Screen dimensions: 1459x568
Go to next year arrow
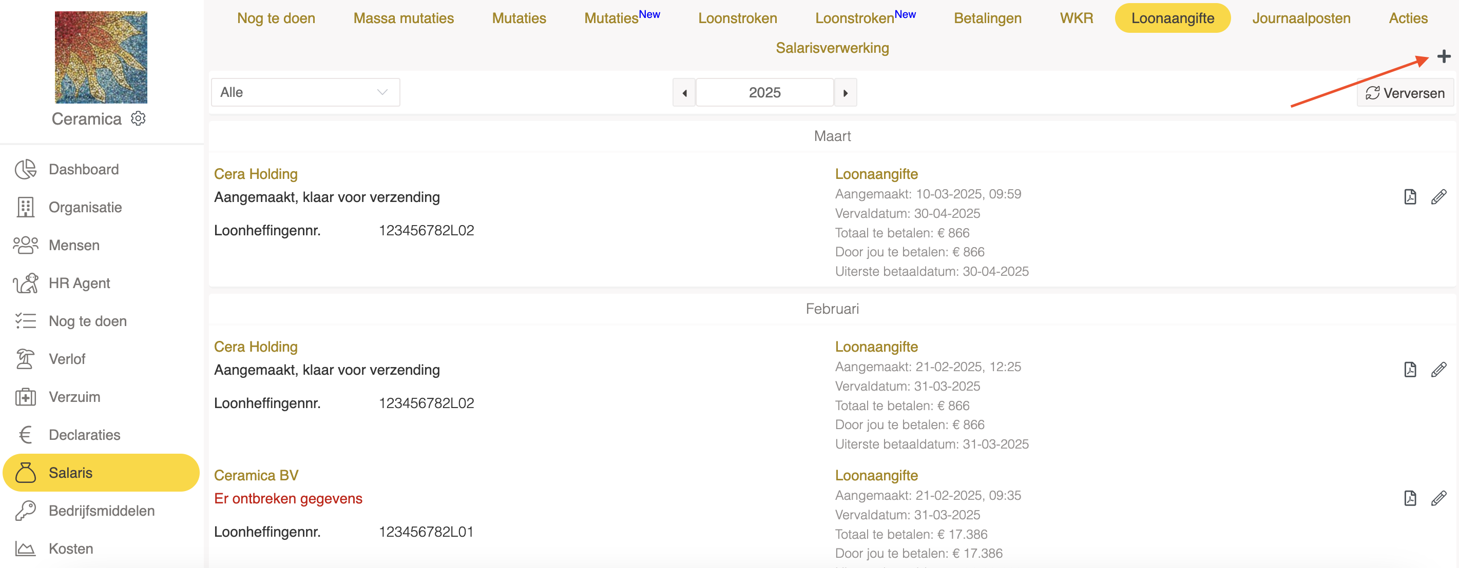[845, 93]
